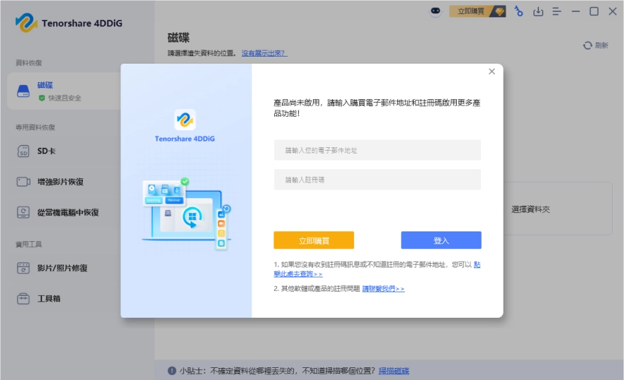The width and height of the screenshot is (624, 380).
Task: Click the 快速且安全 green check badge
Action: (x=42, y=98)
